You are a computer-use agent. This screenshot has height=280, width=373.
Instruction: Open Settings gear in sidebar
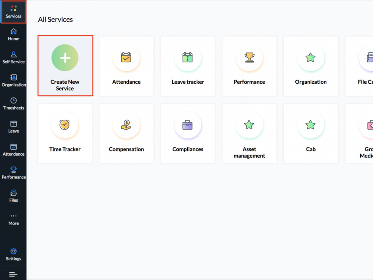click(13, 255)
